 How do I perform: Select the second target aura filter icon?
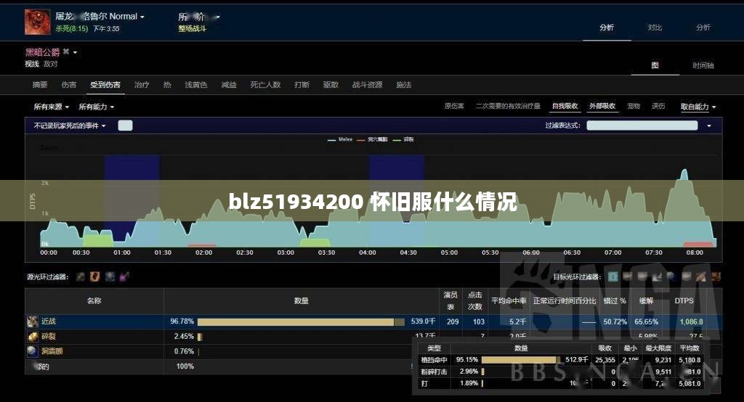click(628, 276)
